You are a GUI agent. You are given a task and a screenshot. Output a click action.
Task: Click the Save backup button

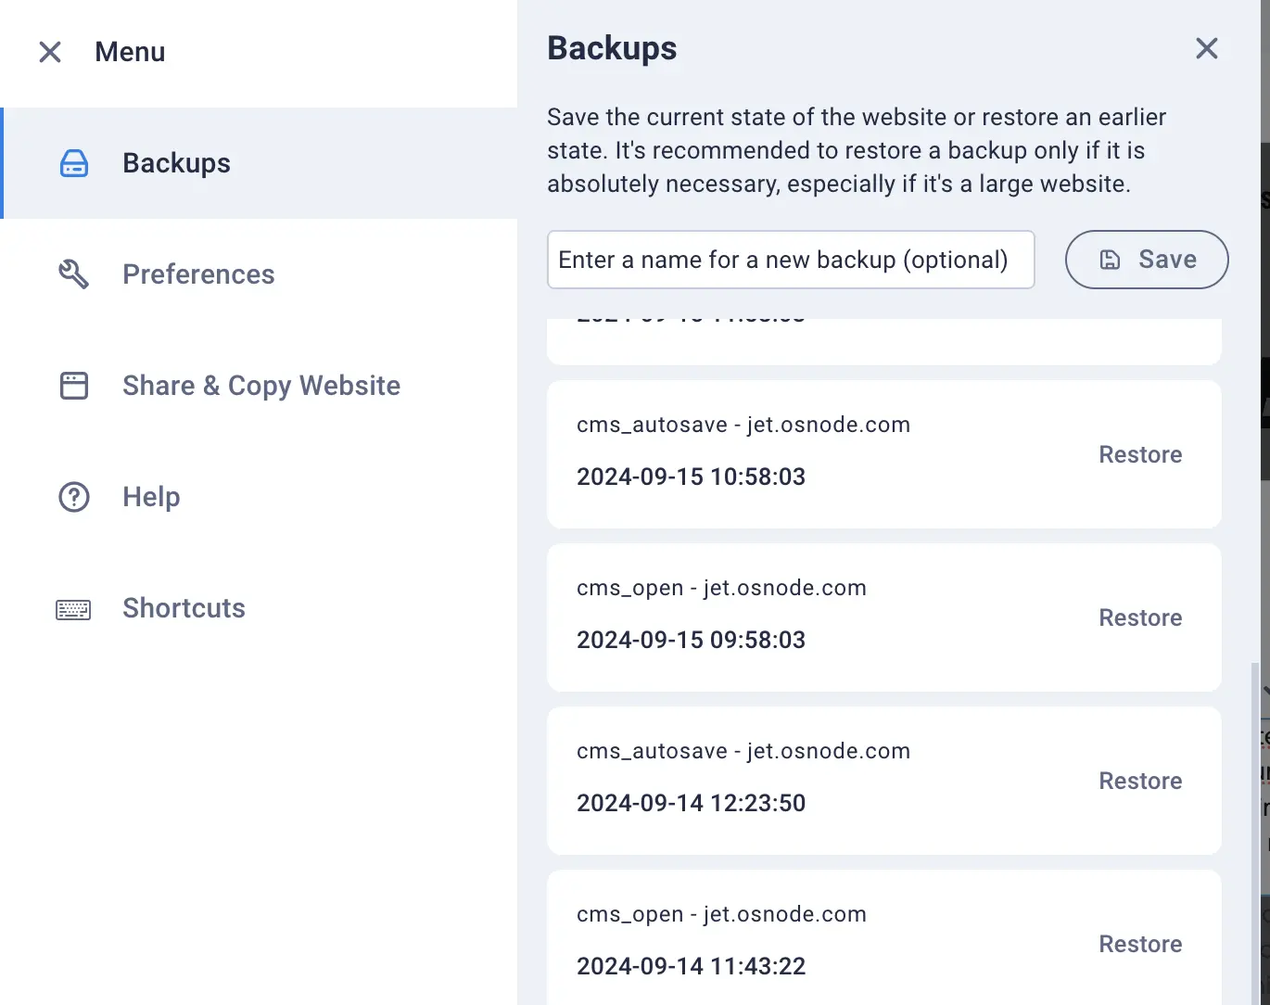tap(1147, 260)
